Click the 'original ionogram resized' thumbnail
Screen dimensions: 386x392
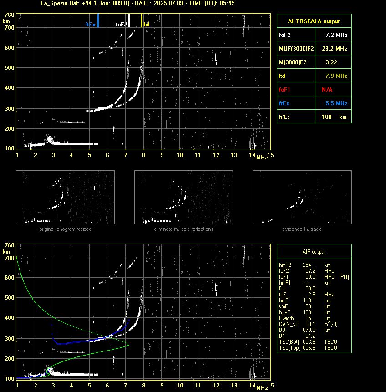65,197
